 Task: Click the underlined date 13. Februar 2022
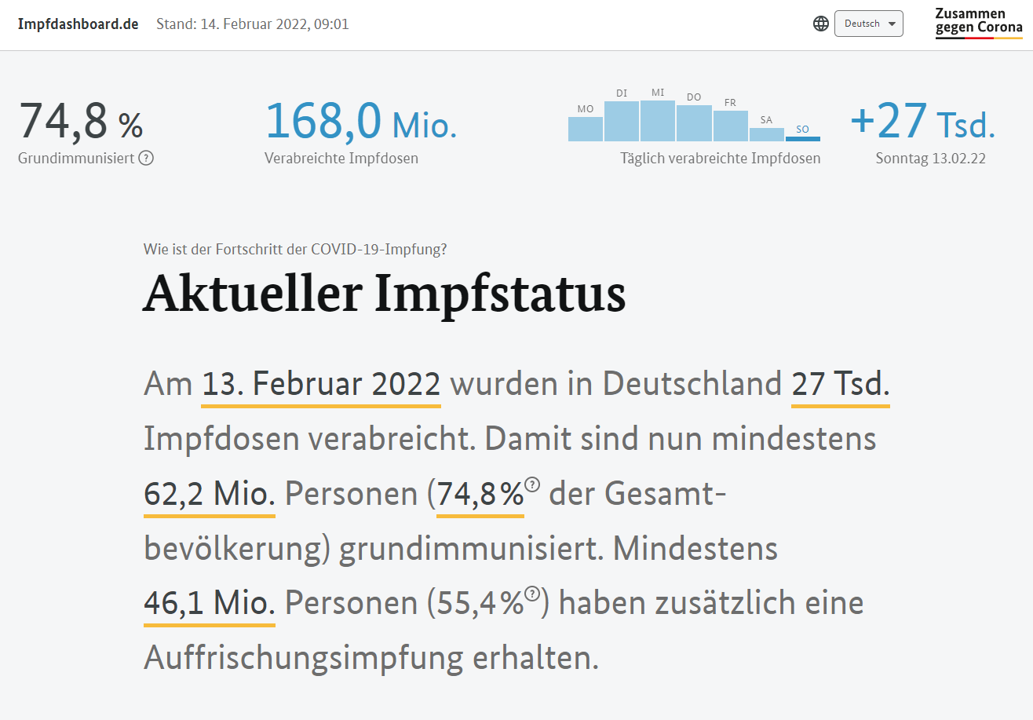(x=321, y=385)
